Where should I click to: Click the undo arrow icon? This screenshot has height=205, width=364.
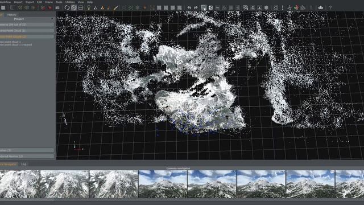pos(189,7)
